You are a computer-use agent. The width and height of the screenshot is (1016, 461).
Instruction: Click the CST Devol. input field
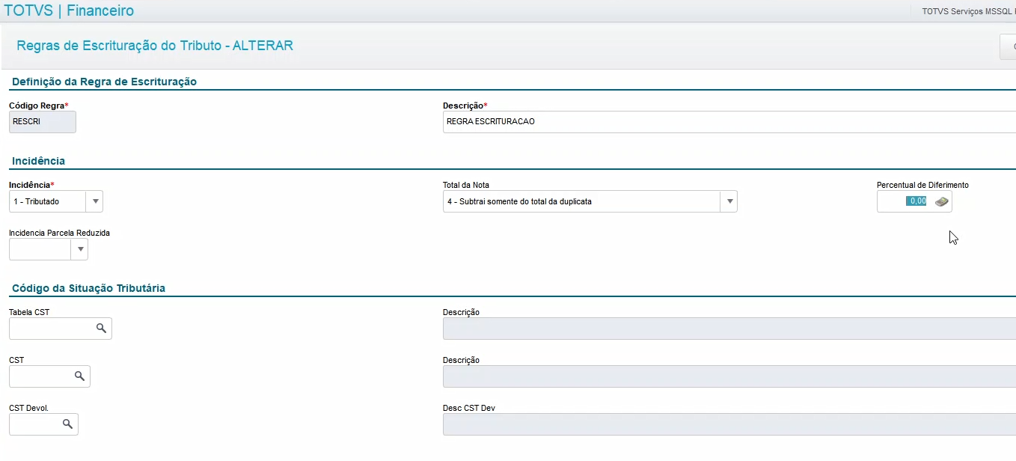(x=43, y=424)
